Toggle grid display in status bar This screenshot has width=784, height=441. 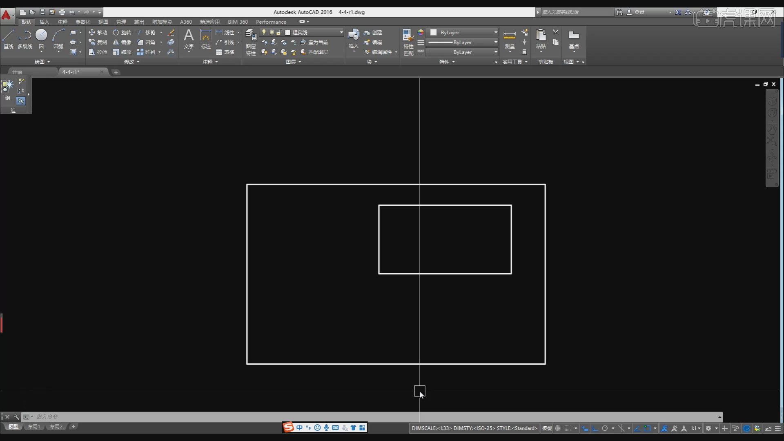click(x=558, y=428)
